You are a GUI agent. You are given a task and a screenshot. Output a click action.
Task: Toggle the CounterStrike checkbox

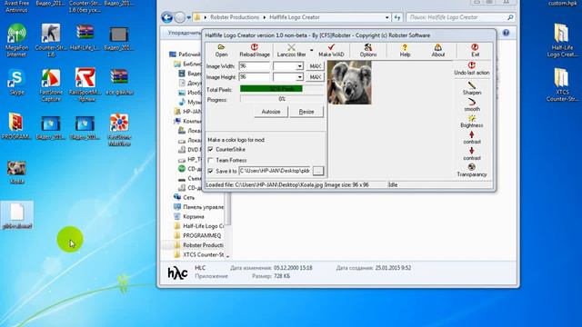(210, 149)
